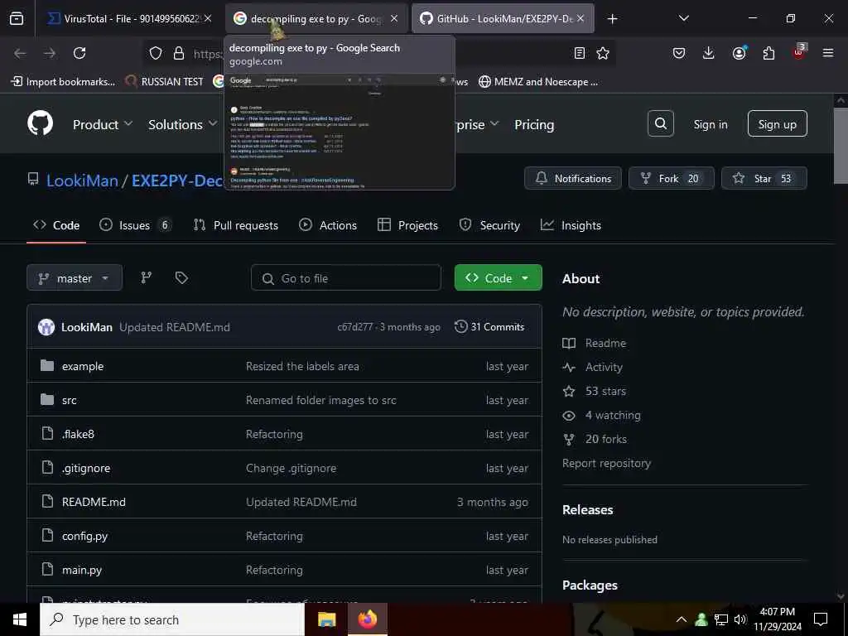The image size is (848, 636).
Task: Open the Enterprise menu chevron
Action: tap(494, 124)
